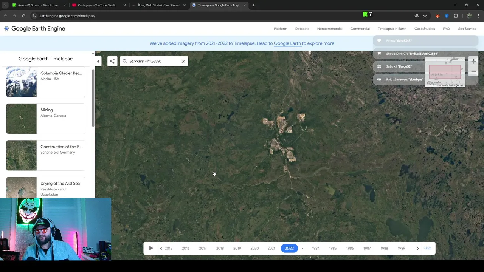This screenshot has height=272, width=484.
Task: Open Timelapse In Earth link
Action: 392,29
